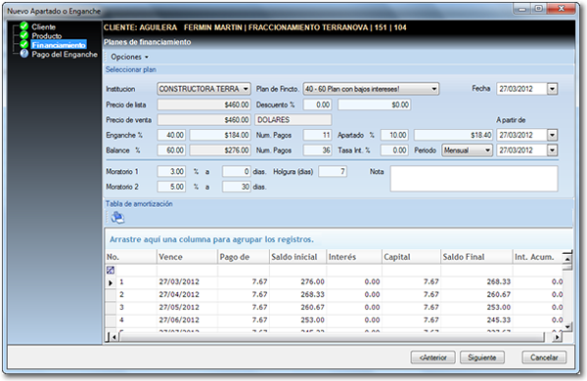Sort by the Saldo Final column header
The width and height of the screenshot is (587, 381).
pyautogui.click(x=476, y=257)
